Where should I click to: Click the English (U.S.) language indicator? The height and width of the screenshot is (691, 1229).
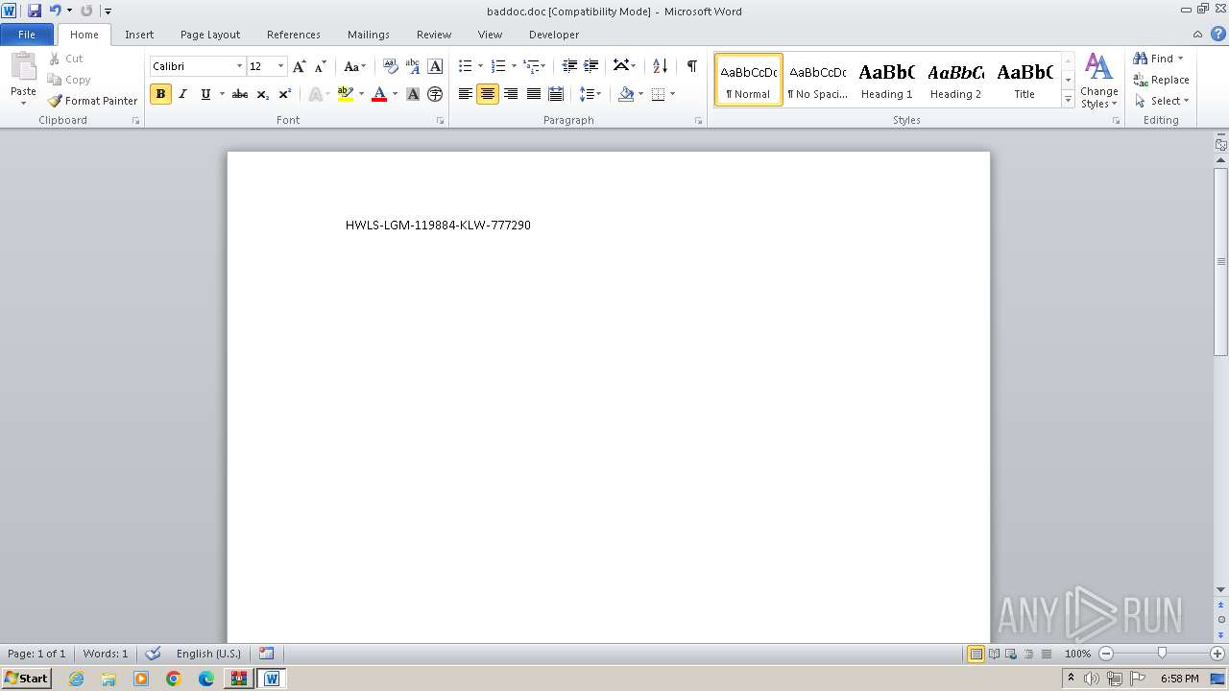pos(208,654)
